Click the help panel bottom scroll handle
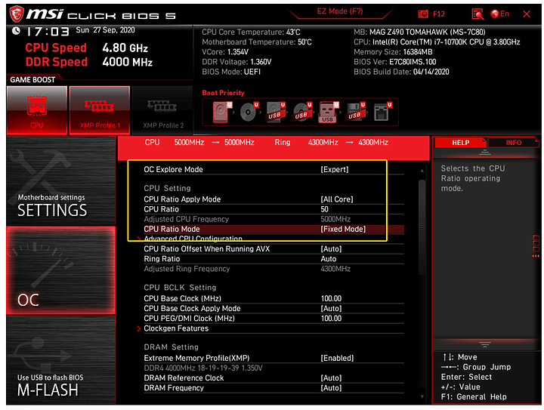 pyautogui.click(x=484, y=344)
